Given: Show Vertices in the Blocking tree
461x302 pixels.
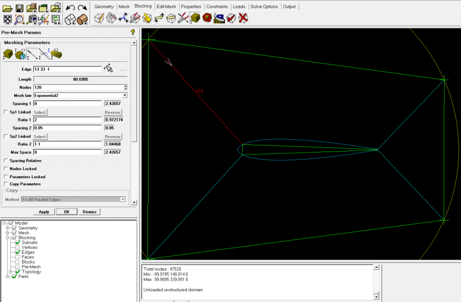Looking at the screenshot, I should point(18,247).
